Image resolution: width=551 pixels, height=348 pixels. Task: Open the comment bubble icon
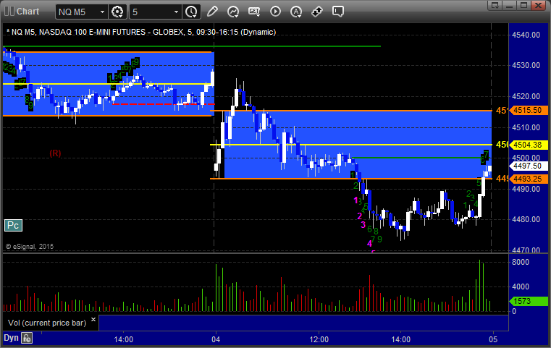(x=338, y=12)
